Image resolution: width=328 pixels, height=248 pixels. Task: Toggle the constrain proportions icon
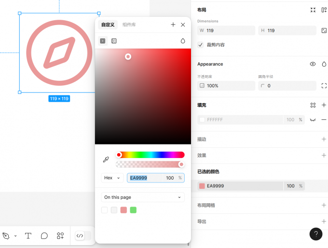(x=324, y=30)
